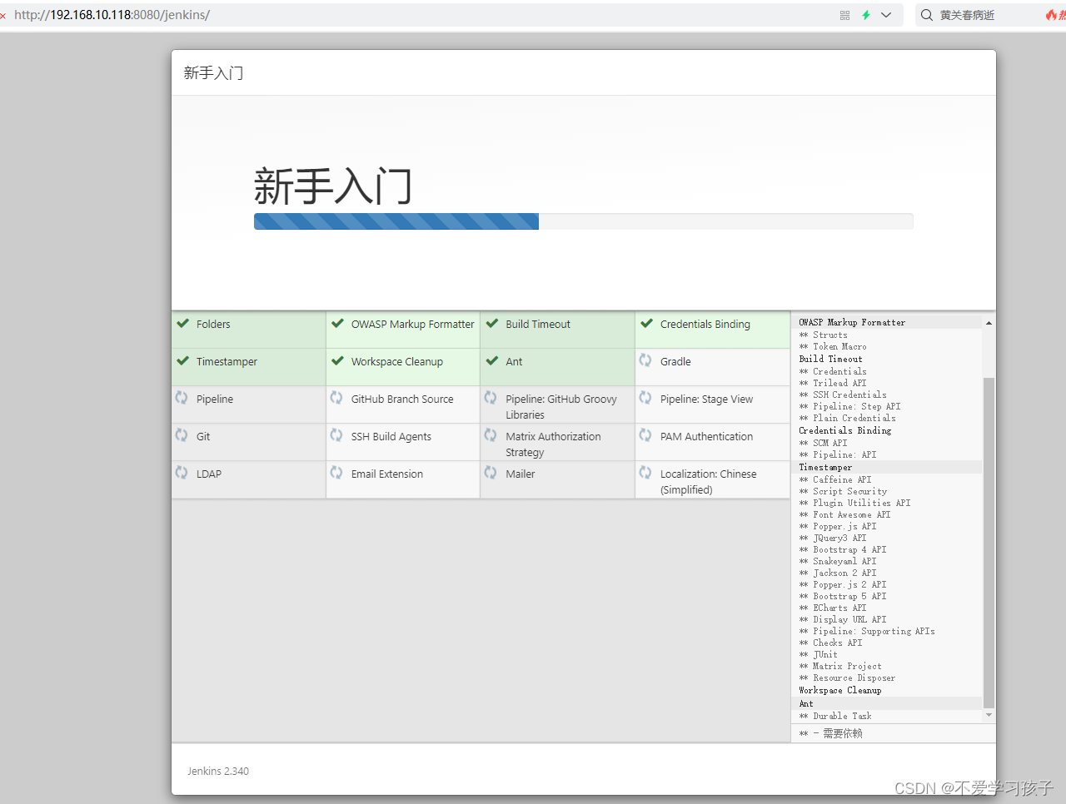Click the Build Timeout plugin cell label
This screenshot has width=1066, height=804.
click(x=538, y=325)
